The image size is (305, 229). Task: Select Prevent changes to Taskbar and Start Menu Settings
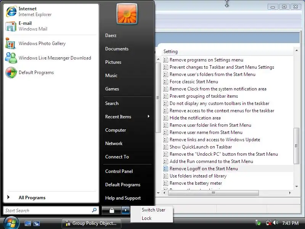[222, 67]
